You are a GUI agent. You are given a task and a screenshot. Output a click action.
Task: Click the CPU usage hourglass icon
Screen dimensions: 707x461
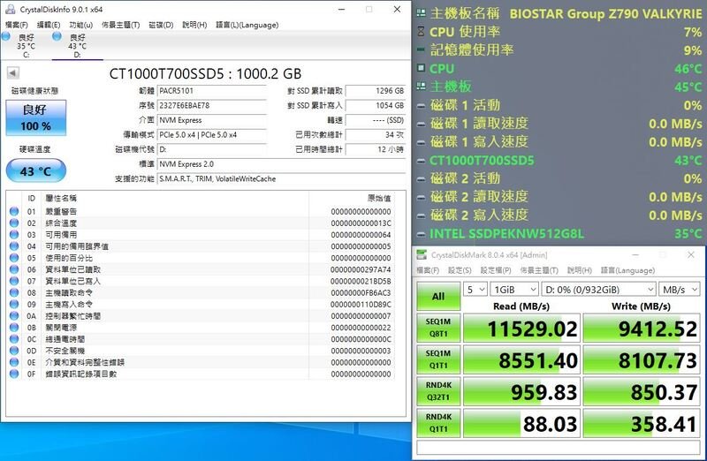click(422, 32)
